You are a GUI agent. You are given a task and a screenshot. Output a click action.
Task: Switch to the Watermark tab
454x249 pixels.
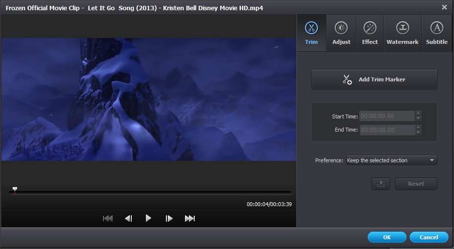point(402,33)
